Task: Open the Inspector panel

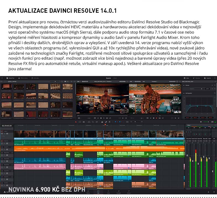Action: [x=207, y=78]
